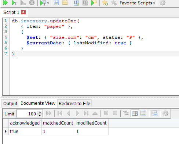Click "size.uom" key on line 4
Image resolution: width=179 pixels, height=144 pixels.
coord(65,37)
